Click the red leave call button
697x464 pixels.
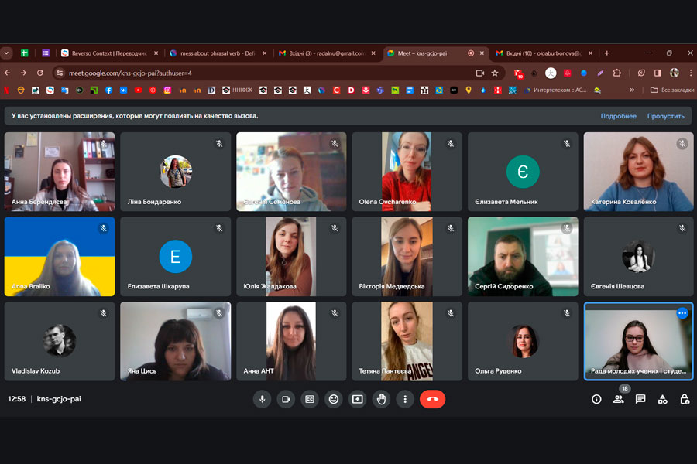432,399
